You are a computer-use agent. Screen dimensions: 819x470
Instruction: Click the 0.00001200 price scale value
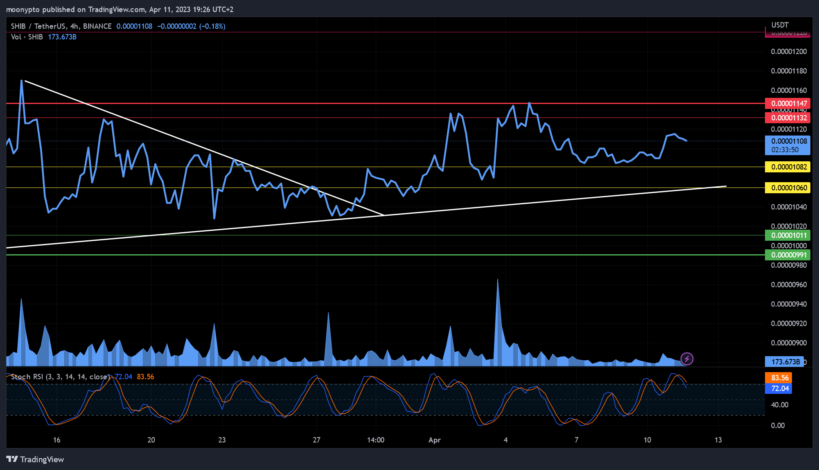coord(789,52)
